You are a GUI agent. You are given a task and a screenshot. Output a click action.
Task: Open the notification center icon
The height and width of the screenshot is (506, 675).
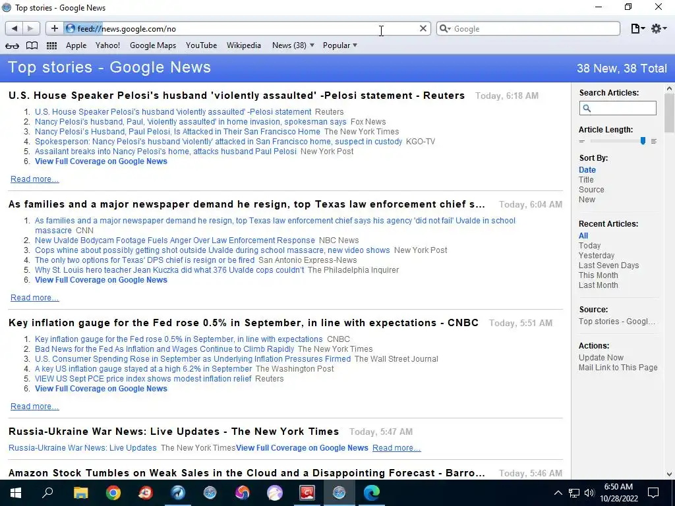(x=653, y=493)
